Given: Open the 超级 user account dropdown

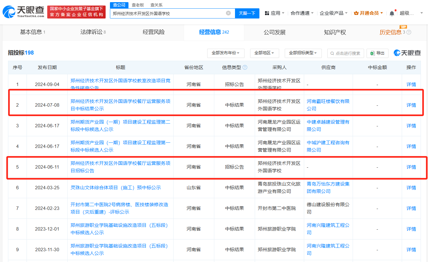Looking at the screenshot, I should [411, 13].
